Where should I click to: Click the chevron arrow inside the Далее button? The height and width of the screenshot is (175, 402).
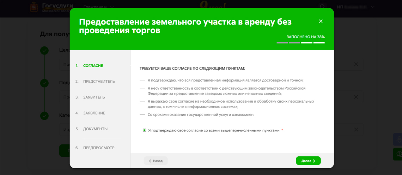pos(314,161)
